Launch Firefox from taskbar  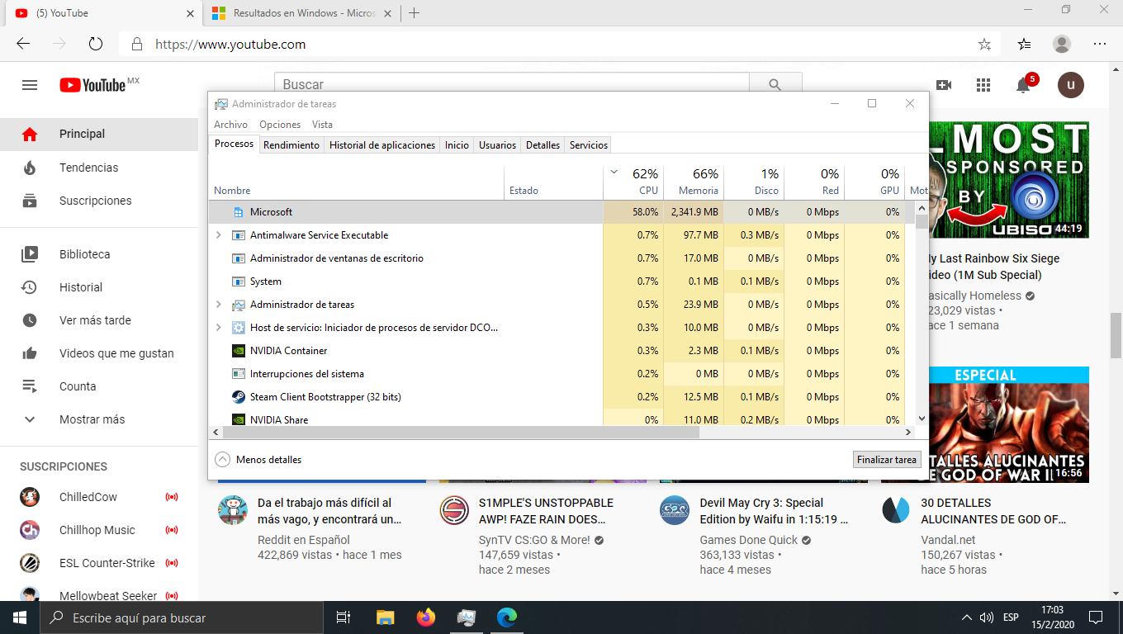(x=426, y=617)
